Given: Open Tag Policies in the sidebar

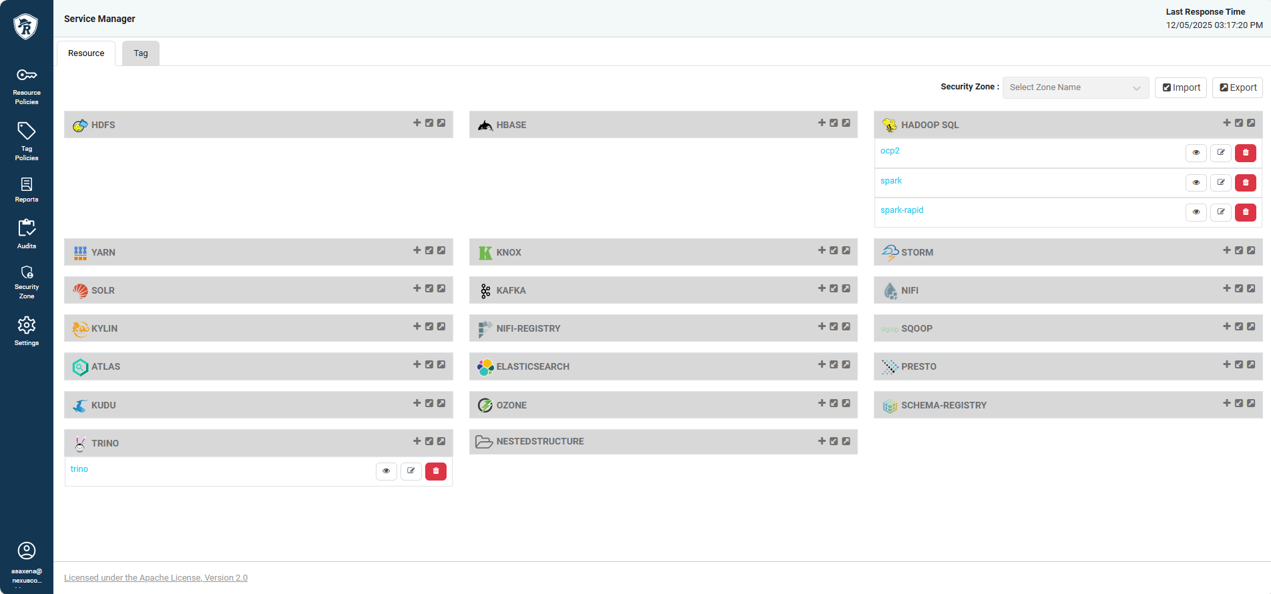Looking at the screenshot, I should click(x=27, y=141).
